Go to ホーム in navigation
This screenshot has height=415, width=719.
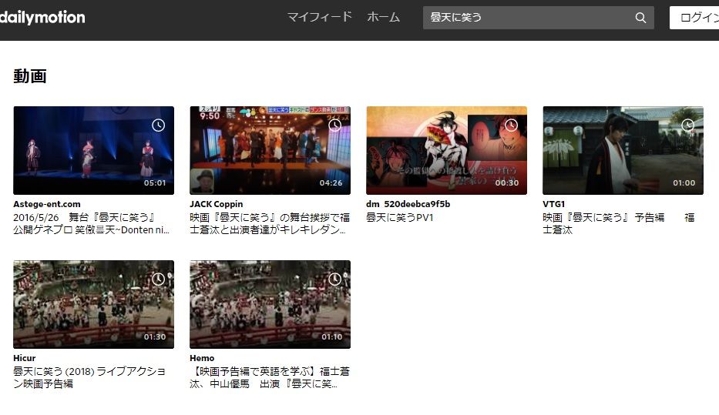pos(383,17)
